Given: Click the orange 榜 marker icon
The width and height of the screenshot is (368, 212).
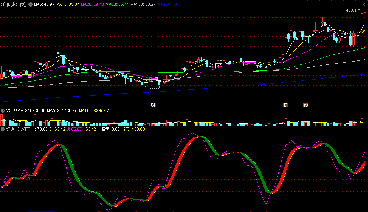Looking at the screenshot, I should pyautogui.click(x=285, y=105).
